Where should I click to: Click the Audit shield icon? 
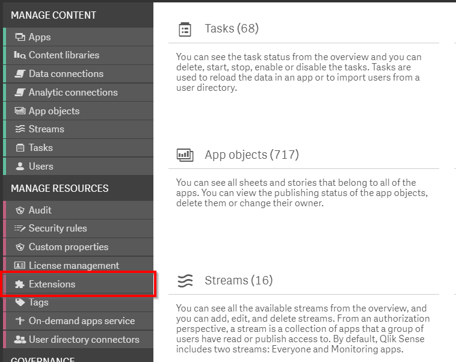20,210
